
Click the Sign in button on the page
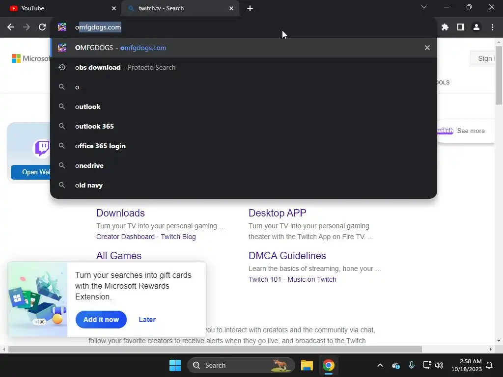483,58
